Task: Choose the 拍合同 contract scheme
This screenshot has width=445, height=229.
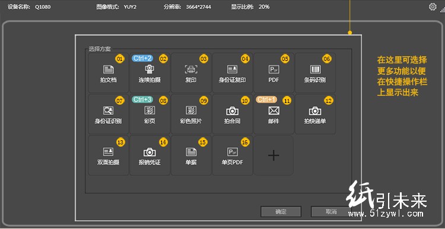Action: tap(233, 114)
